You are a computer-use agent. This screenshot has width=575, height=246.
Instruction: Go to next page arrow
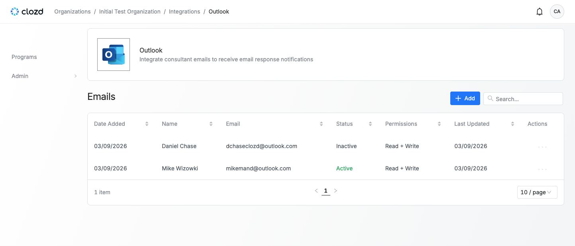(336, 191)
